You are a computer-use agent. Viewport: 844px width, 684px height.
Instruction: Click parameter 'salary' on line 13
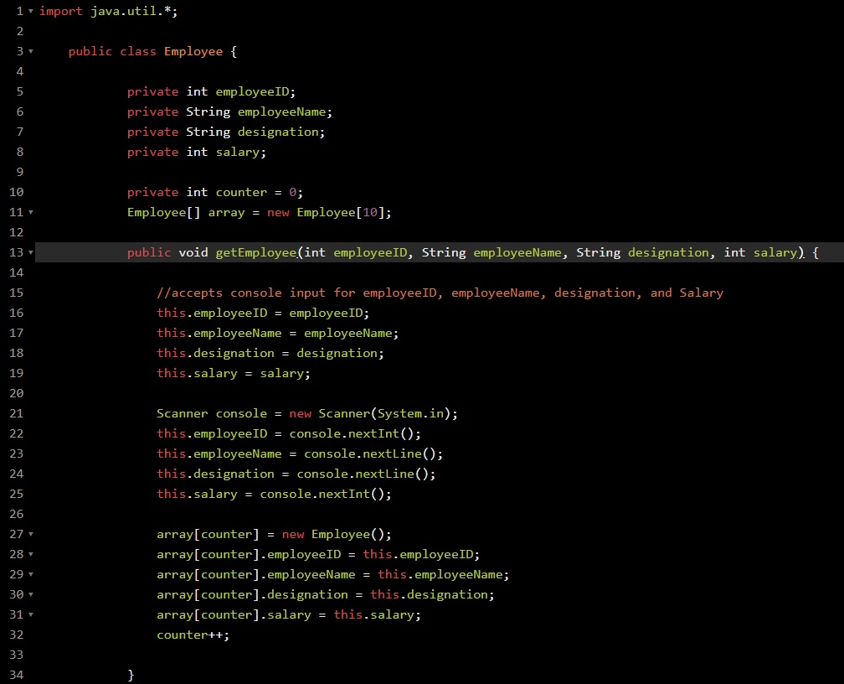(775, 252)
